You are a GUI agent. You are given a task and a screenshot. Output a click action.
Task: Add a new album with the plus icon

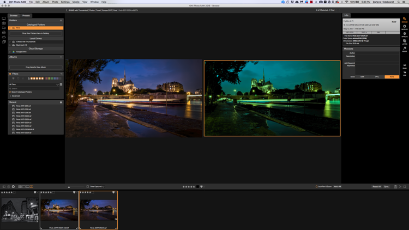coord(61,57)
